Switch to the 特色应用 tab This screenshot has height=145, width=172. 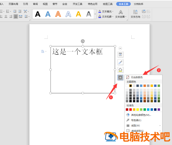click(x=93, y=4)
